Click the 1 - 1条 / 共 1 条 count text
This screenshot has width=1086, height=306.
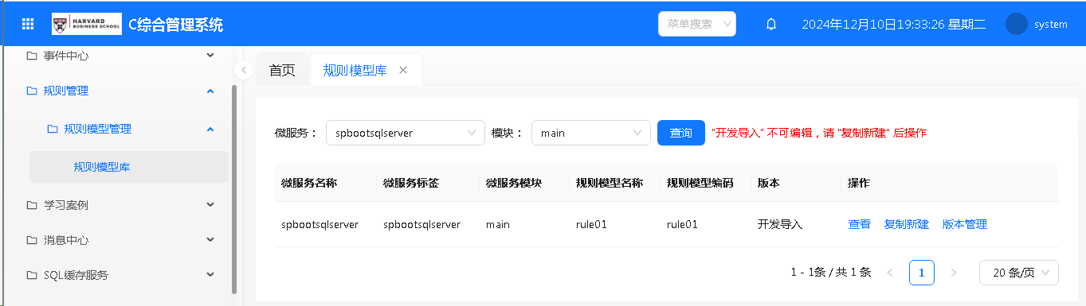831,273
